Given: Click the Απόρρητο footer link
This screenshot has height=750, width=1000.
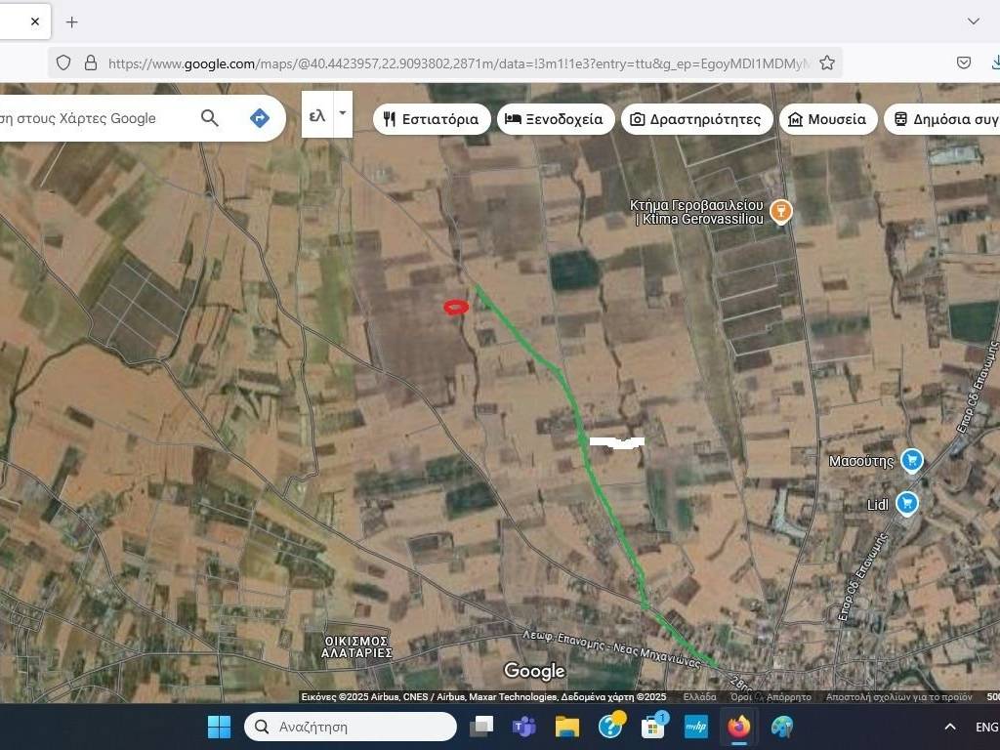Looking at the screenshot, I should tap(788, 697).
